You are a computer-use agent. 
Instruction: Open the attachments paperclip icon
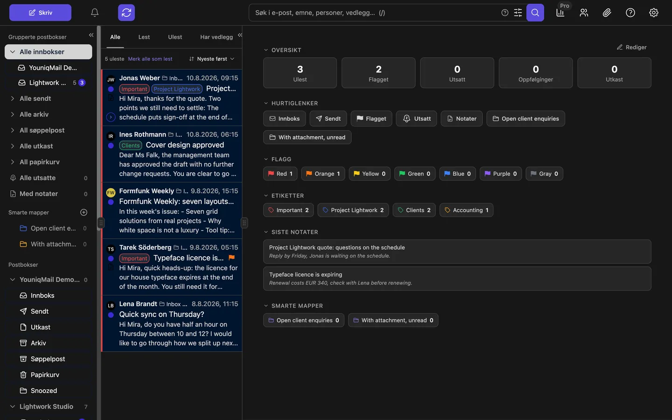tap(607, 13)
